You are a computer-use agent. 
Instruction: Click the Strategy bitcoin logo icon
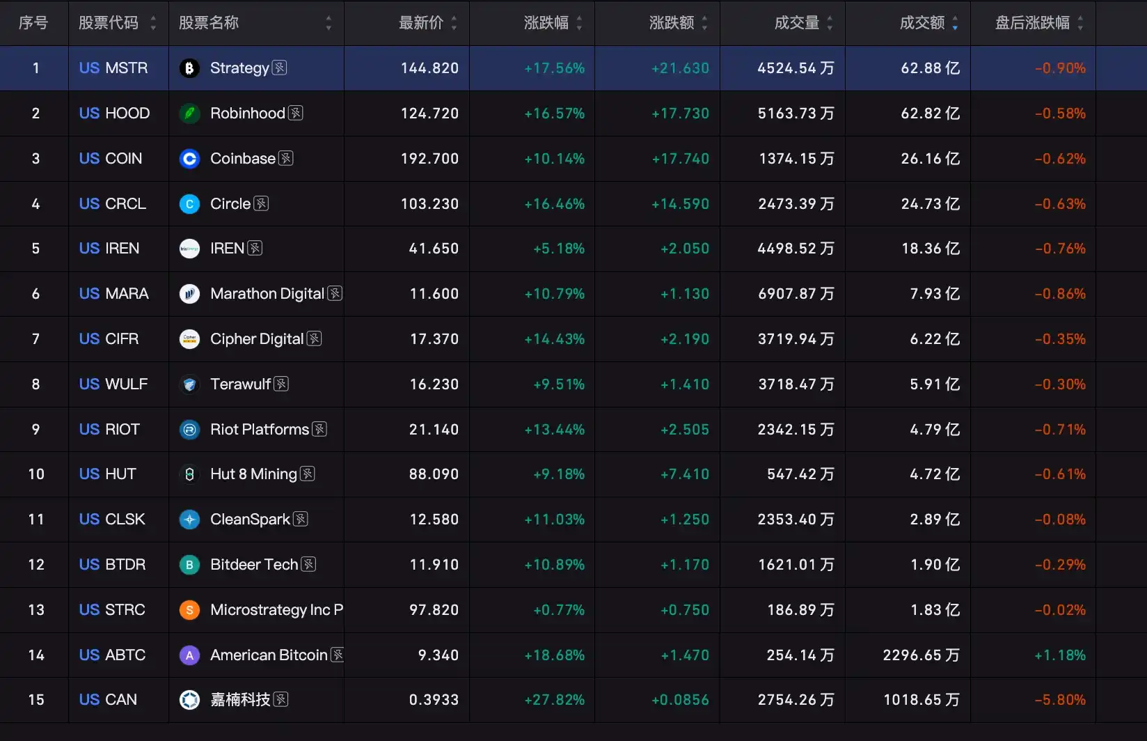coord(189,68)
